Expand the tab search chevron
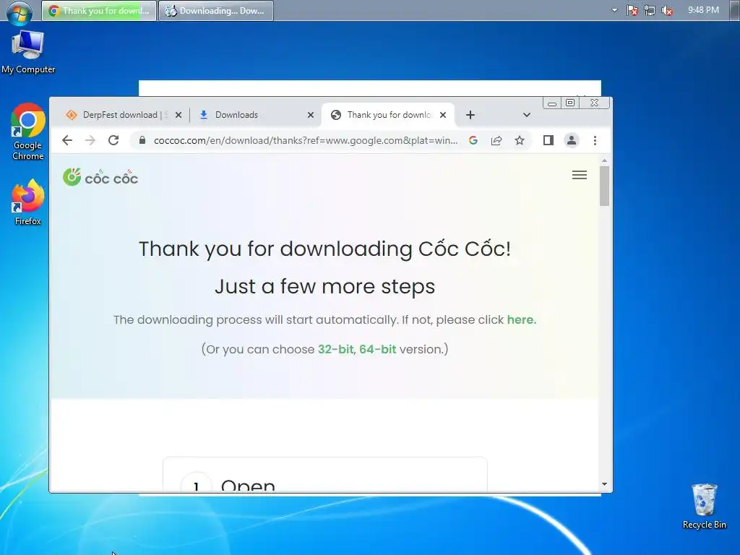 point(527,115)
